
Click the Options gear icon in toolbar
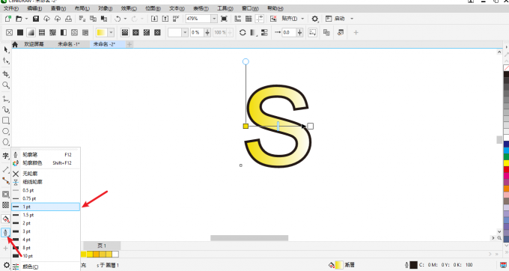[x=315, y=19]
